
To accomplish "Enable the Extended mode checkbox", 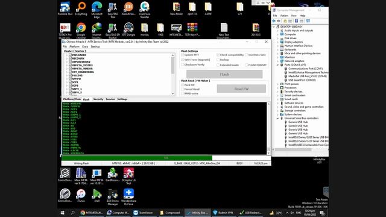I will point(218,65).
